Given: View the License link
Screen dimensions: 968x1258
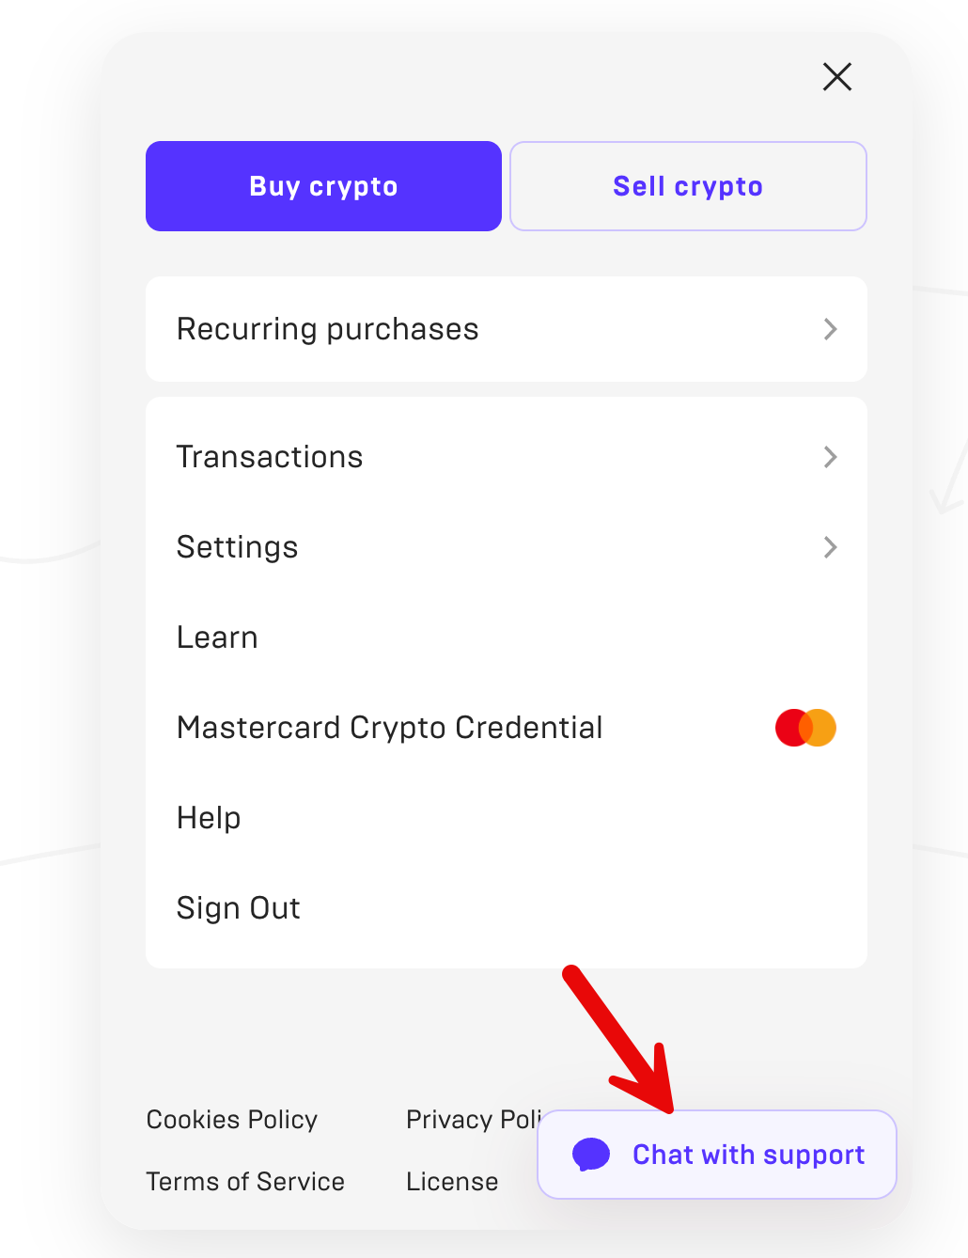Looking at the screenshot, I should point(452,1182).
